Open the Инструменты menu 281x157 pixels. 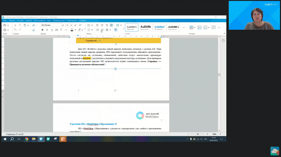[x=40, y=20]
